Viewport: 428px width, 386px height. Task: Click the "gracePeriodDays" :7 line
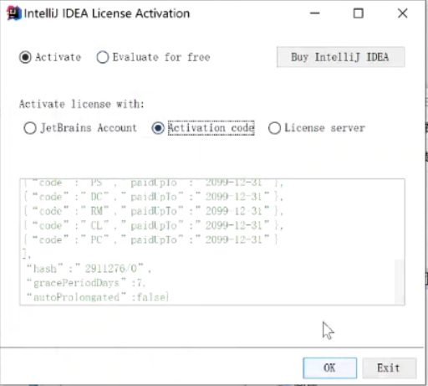click(85, 283)
